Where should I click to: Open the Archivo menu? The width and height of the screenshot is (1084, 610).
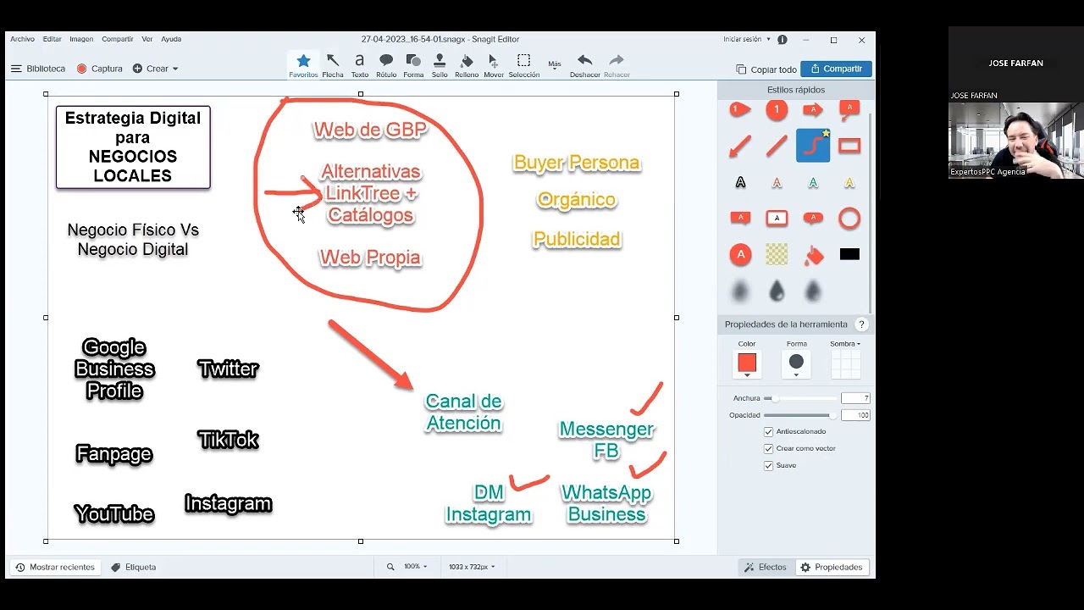(x=23, y=39)
